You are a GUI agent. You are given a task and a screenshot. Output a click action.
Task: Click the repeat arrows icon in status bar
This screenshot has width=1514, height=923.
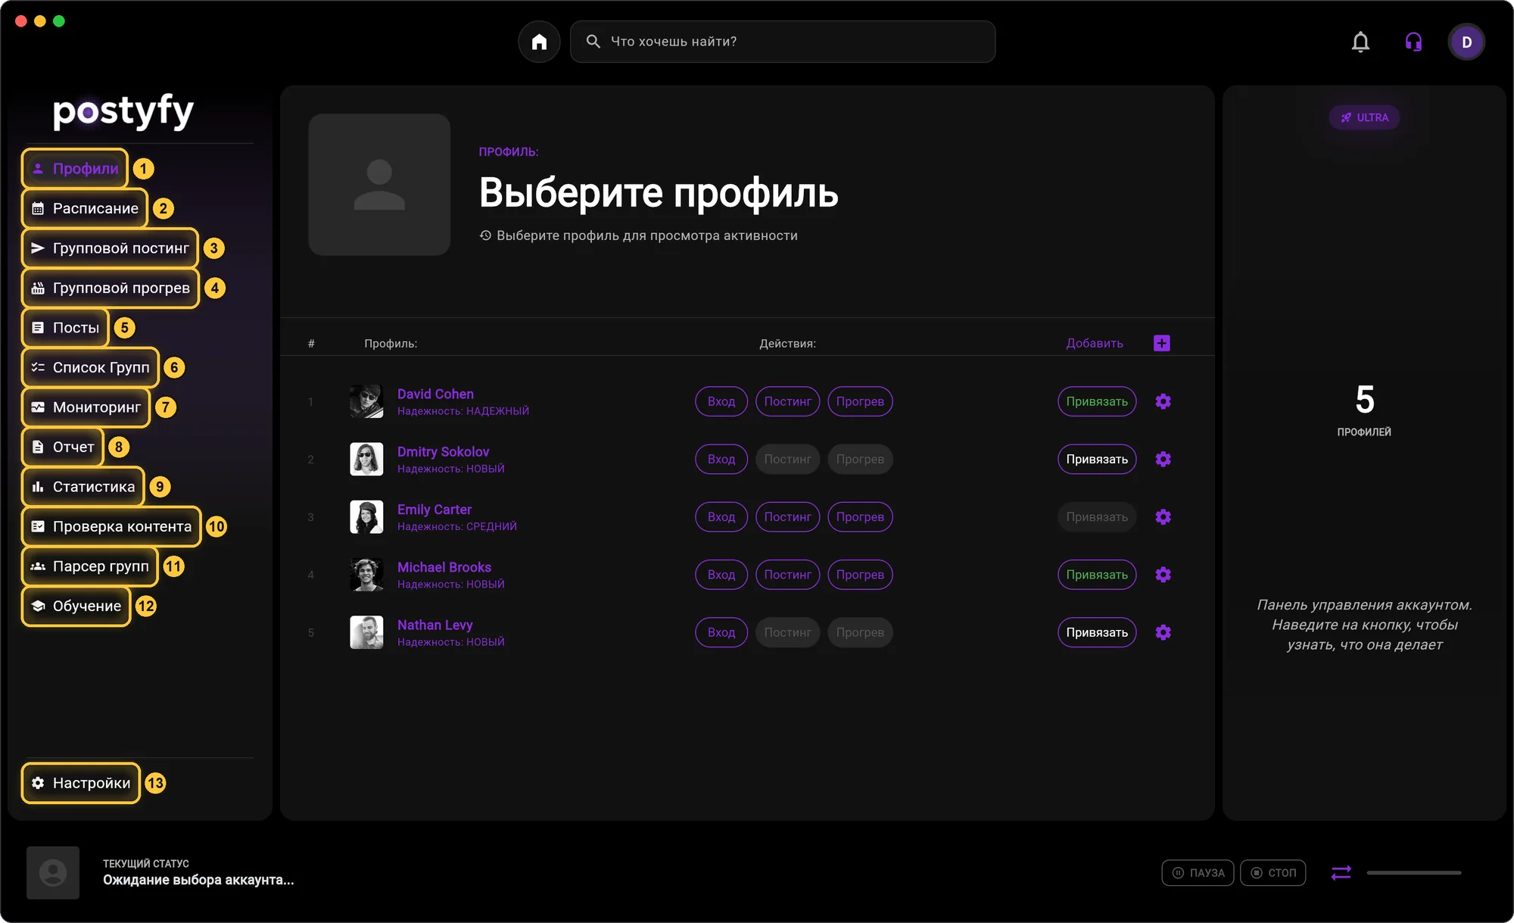pyautogui.click(x=1341, y=873)
